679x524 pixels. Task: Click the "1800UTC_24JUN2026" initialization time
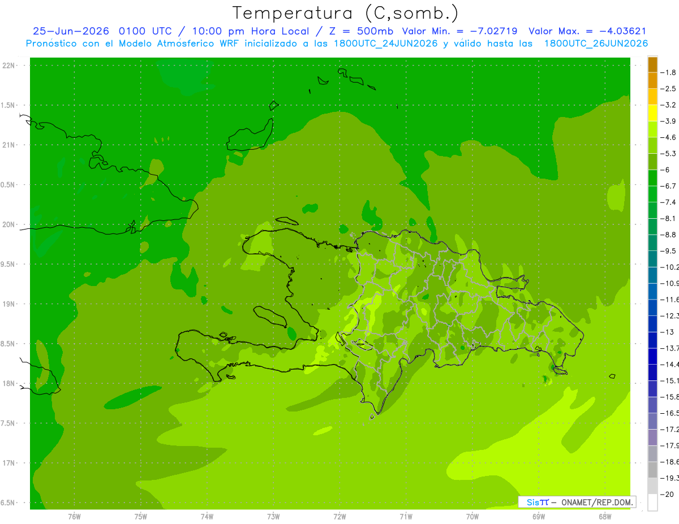pyautogui.click(x=384, y=44)
